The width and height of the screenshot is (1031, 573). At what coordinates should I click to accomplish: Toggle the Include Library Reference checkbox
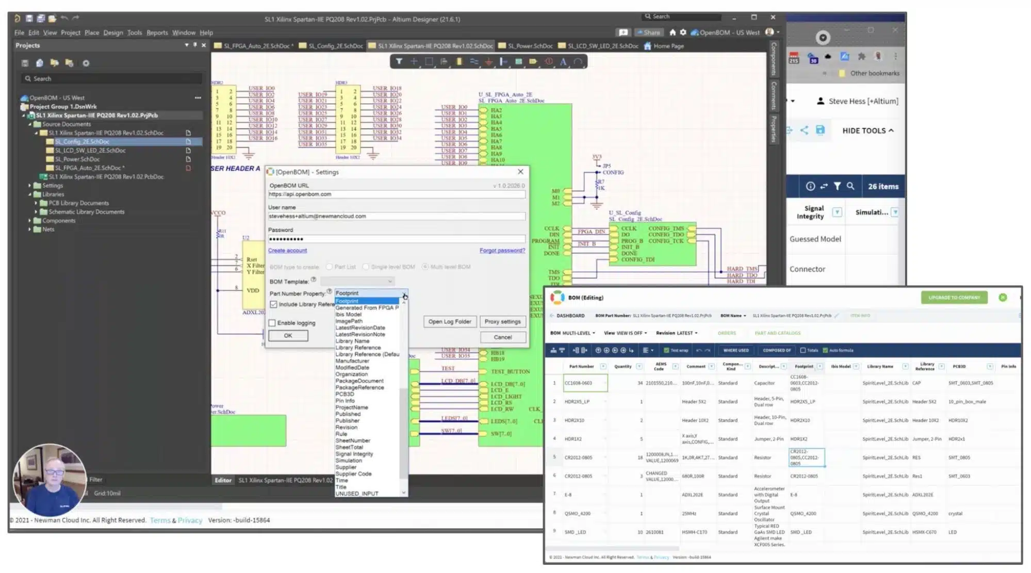[x=273, y=304]
